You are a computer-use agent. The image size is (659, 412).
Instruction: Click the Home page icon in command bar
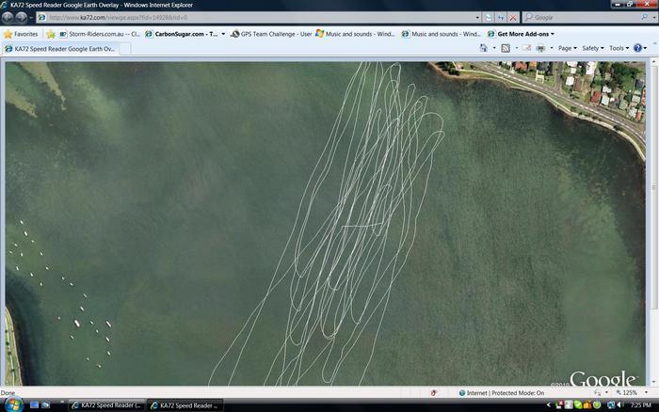coord(485,48)
